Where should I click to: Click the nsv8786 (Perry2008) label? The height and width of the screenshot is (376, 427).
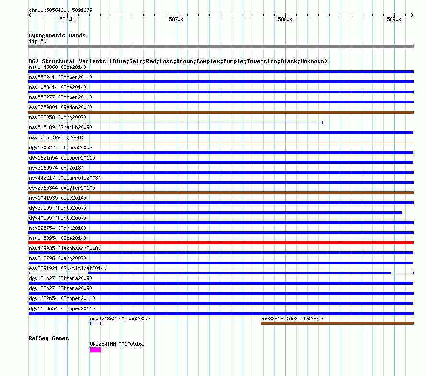coord(56,137)
